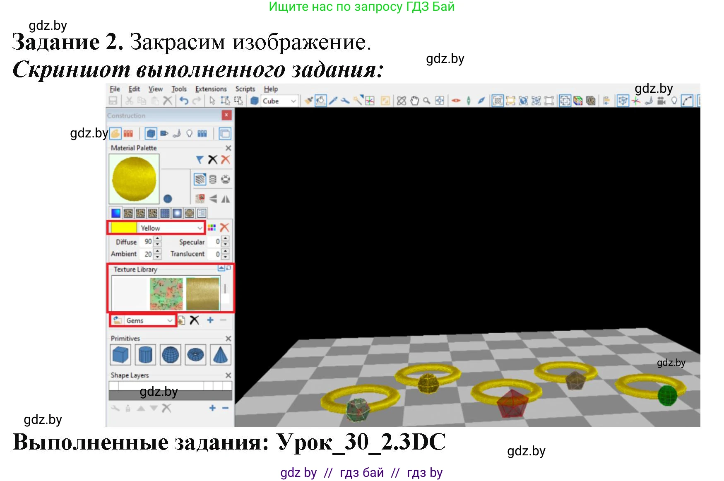This screenshot has width=724, height=481.
Task: Toggle the camera display button
Action: (661, 101)
